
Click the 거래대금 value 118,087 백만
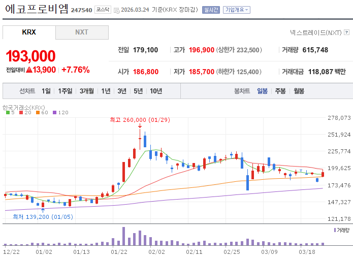click(x=327, y=72)
